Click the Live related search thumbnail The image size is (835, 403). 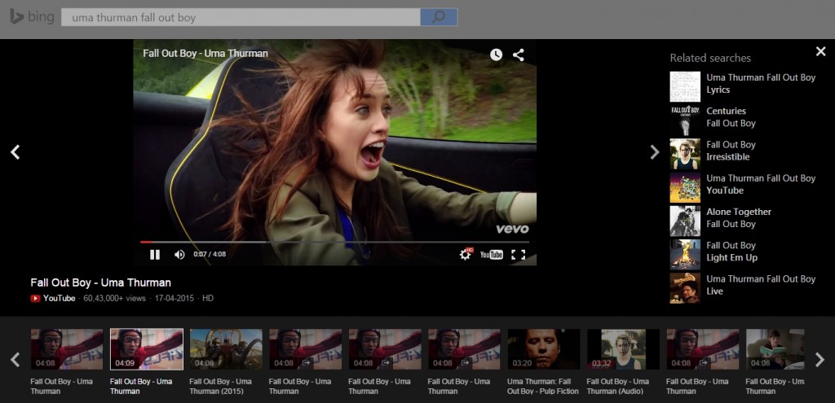tap(685, 287)
